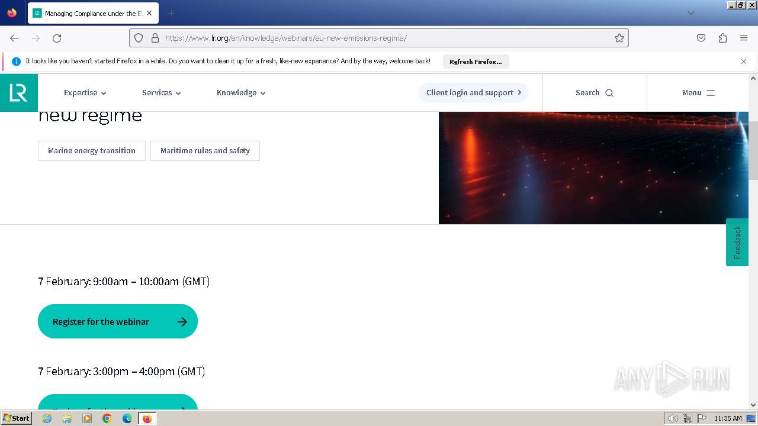Viewport: 758px width, 426px height.
Task: Bookmark this page with the star icon
Action: [619, 38]
